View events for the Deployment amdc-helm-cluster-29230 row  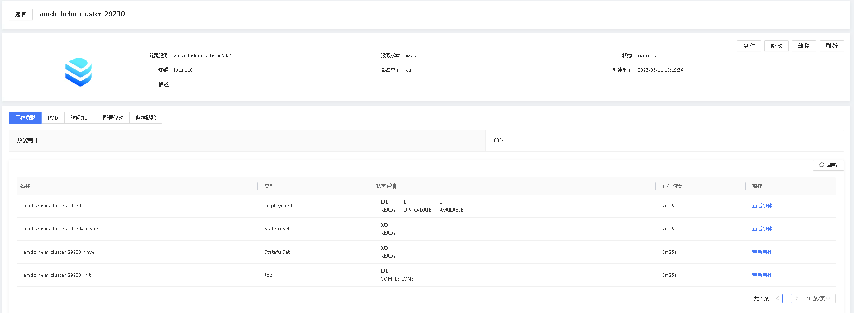[x=762, y=206]
